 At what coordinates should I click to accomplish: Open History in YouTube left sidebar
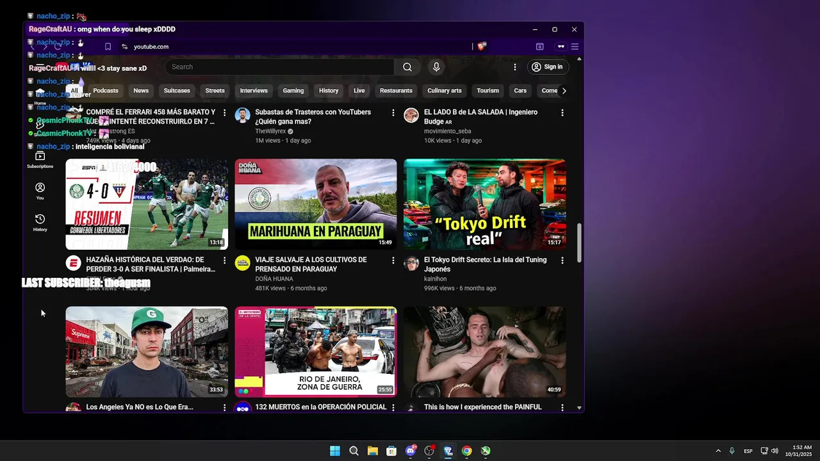point(40,223)
